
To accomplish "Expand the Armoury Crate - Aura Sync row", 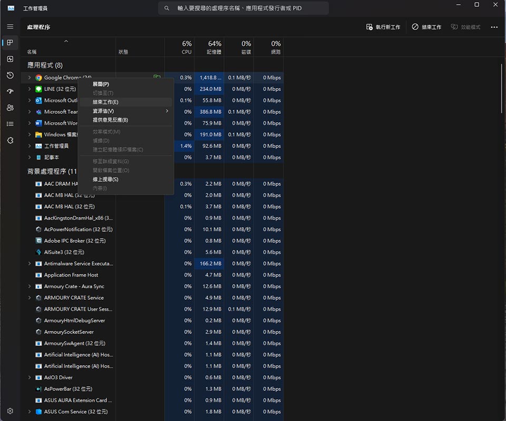I will click(30, 286).
